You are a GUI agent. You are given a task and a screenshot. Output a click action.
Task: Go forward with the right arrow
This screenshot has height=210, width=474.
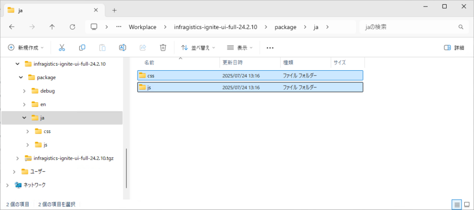(32, 27)
